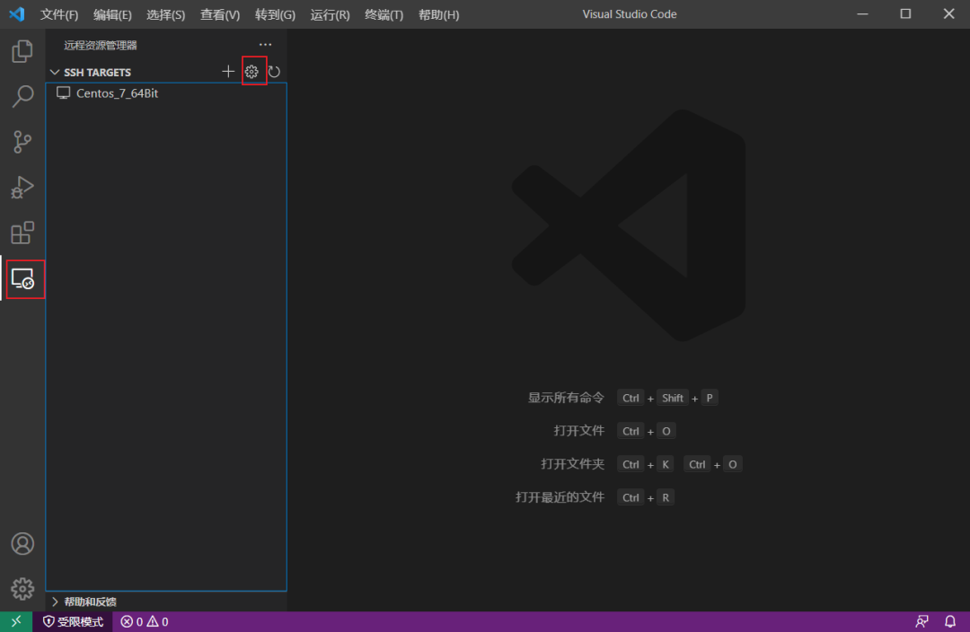Open the Run and Debug view icon
970x632 pixels.
click(x=22, y=188)
